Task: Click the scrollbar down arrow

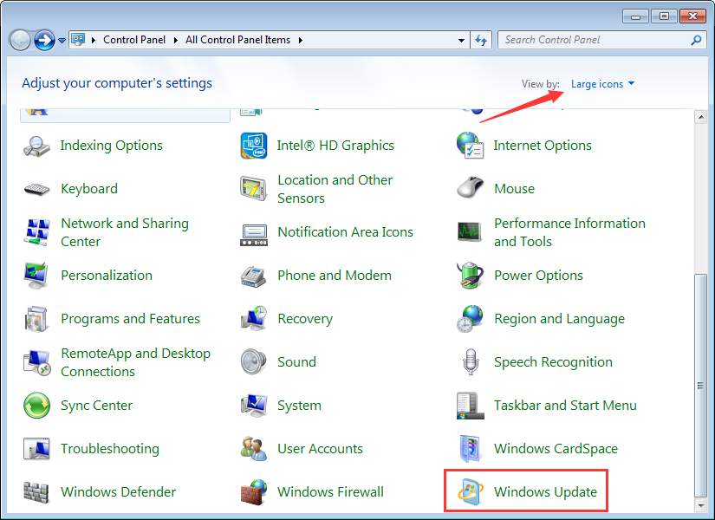Action: point(701,505)
